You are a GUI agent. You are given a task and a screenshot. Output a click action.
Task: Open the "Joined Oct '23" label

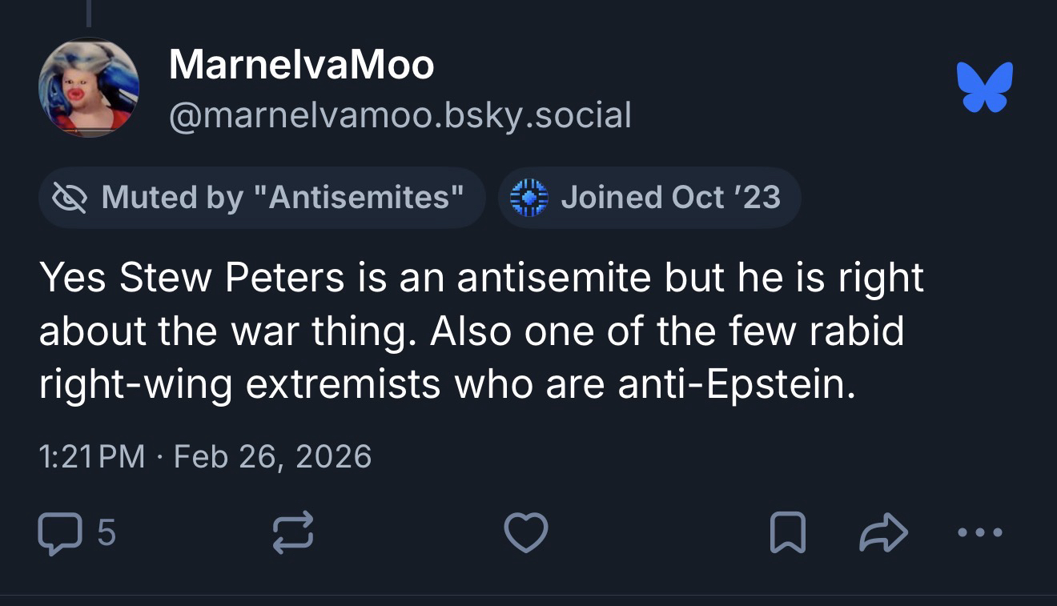(x=670, y=198)
